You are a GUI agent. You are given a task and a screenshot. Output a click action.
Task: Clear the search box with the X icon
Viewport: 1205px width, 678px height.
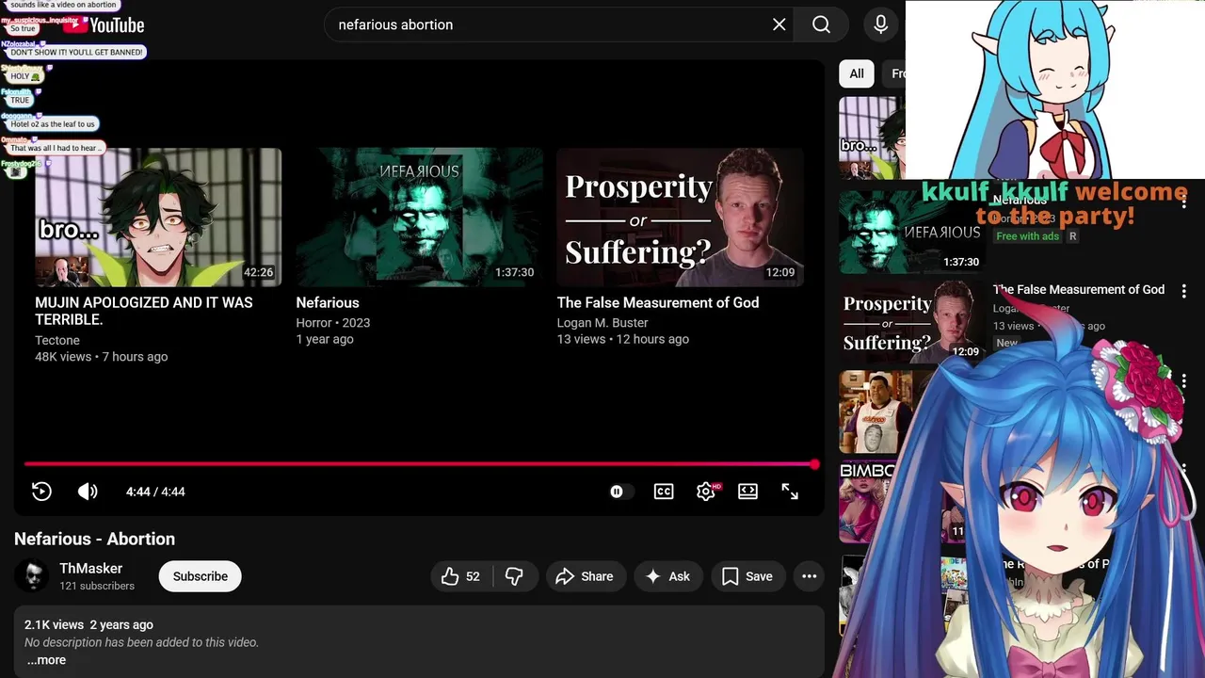click(x=779, y=24)
